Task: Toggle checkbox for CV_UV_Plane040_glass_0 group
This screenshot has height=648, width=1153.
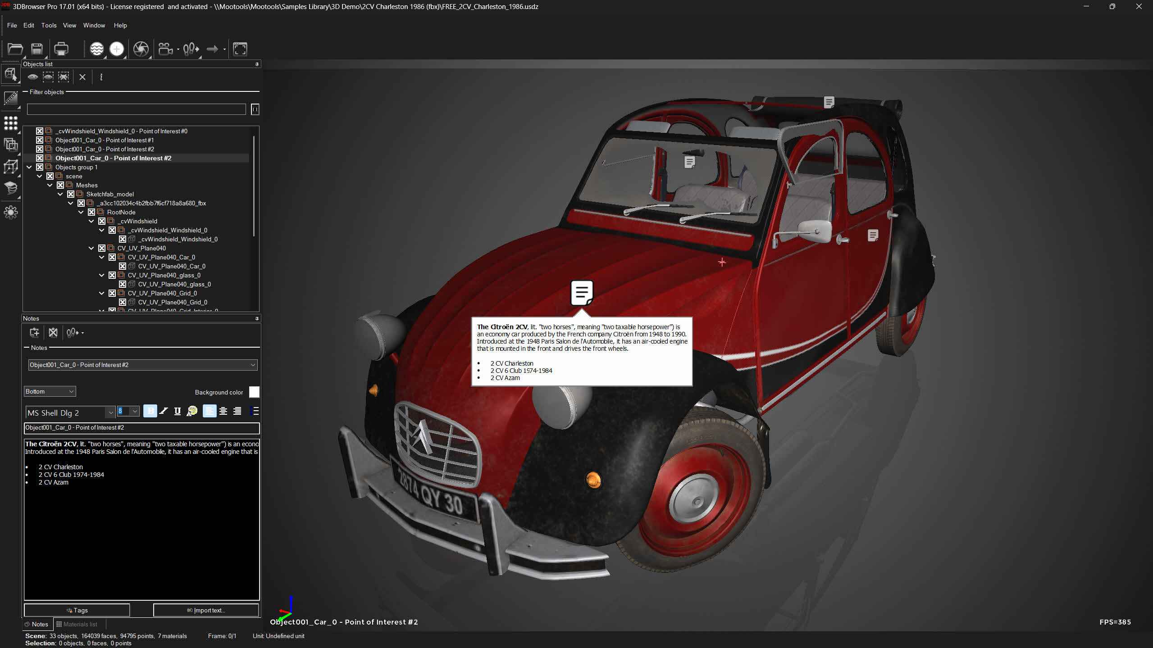Action: coord(112,275)
